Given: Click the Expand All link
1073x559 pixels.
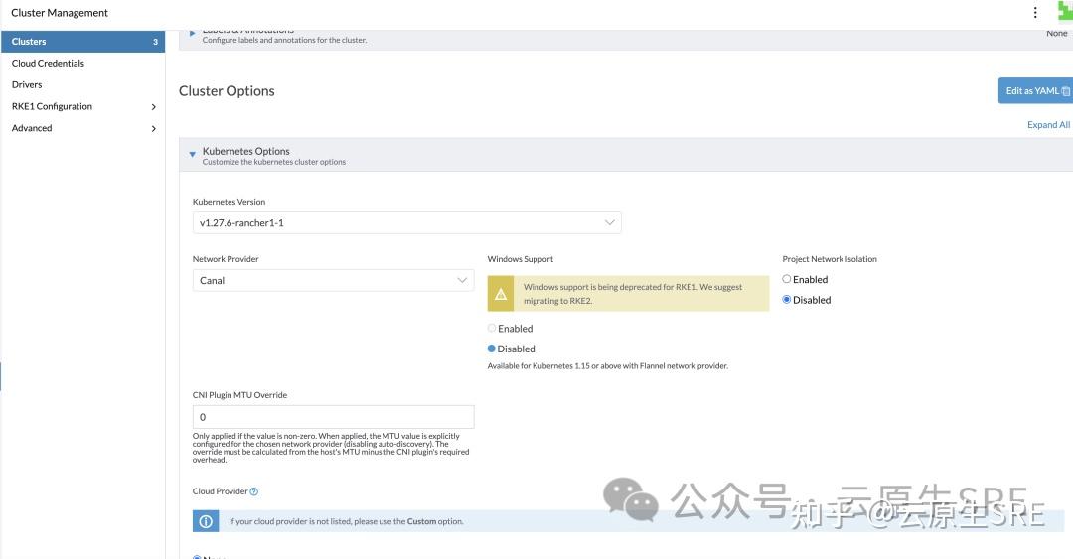Looking at the screenshot, I should point(1048,124).
